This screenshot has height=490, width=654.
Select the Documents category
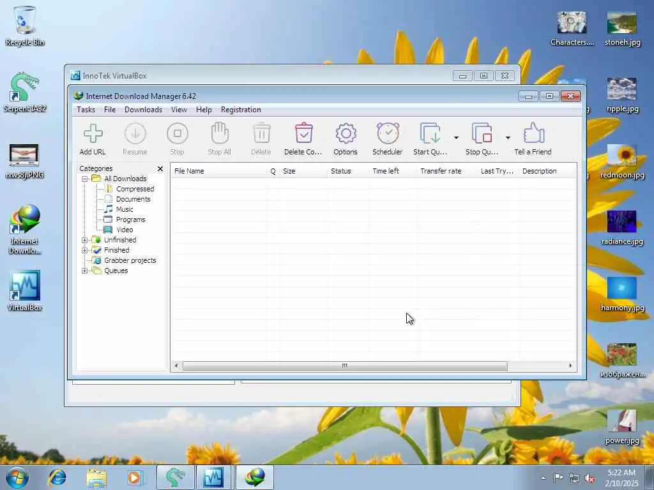[133, 199]
